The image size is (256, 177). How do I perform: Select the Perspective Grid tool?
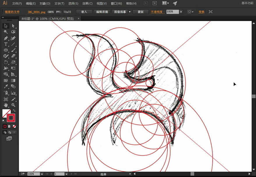[13, 74]
